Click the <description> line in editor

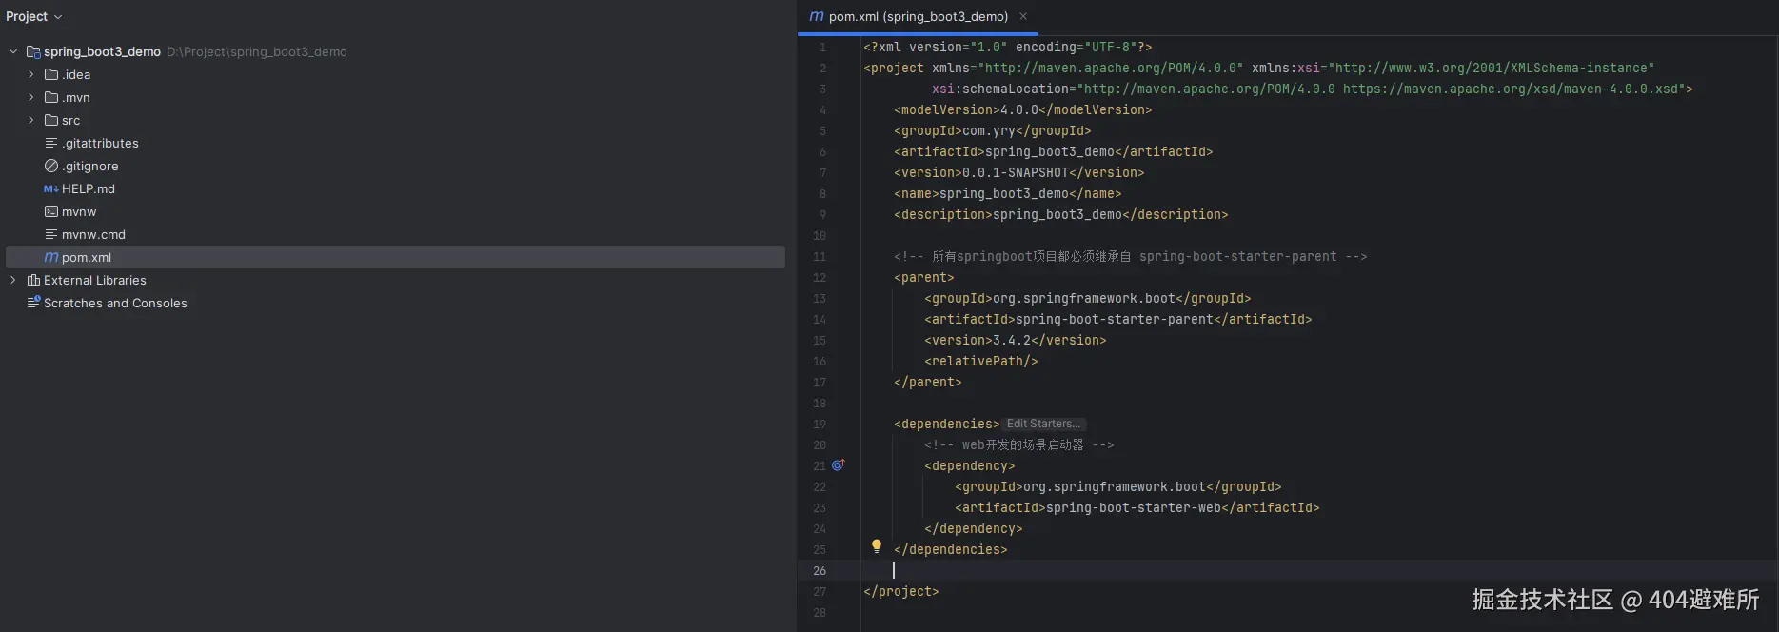[x=1060, y=214]
